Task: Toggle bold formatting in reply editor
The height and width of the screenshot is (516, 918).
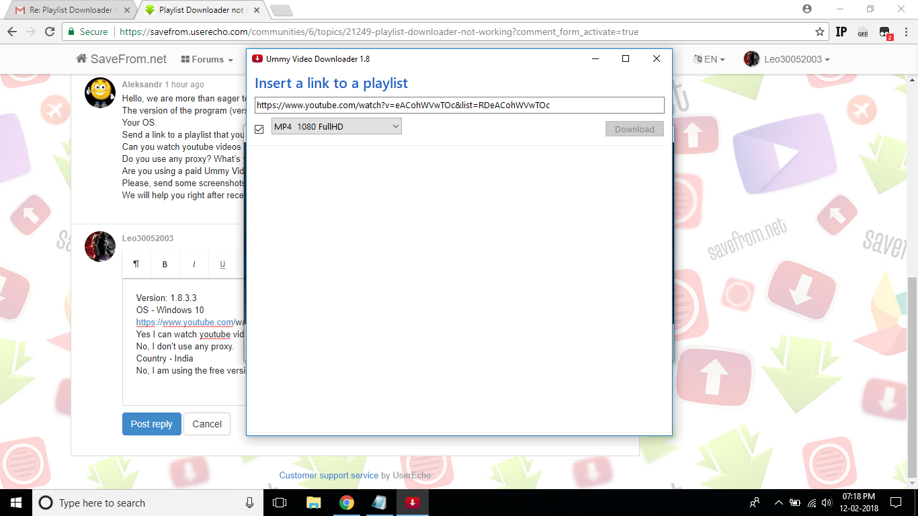Action: [165, 264]
